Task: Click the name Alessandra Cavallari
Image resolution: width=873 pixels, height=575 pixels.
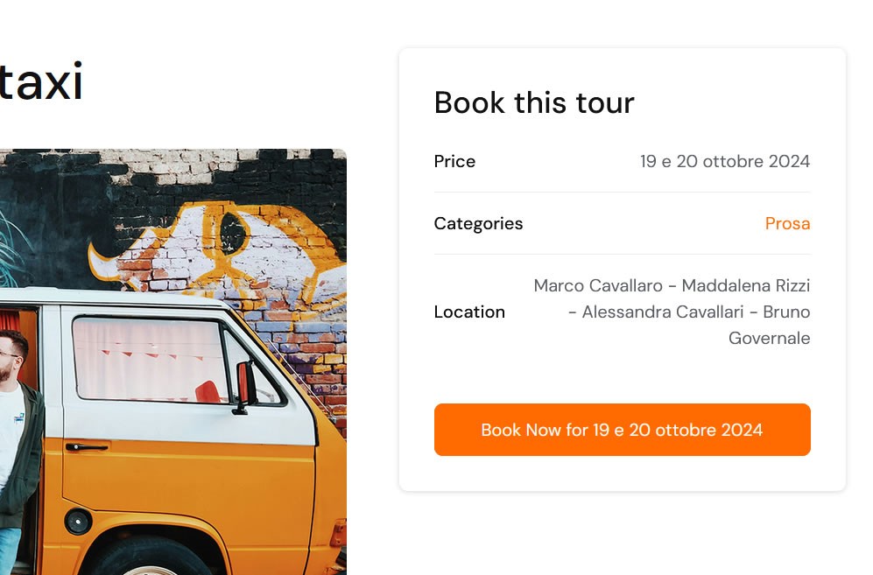Action: pyautogui.click(x=663, y=312)
